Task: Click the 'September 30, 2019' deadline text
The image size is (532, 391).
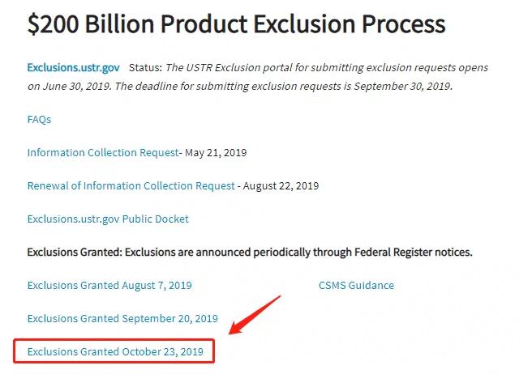Action: [x=403, y=86]
